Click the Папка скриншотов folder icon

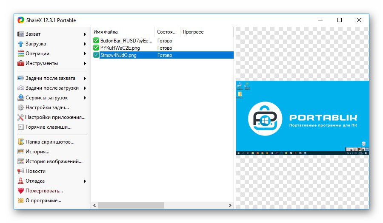click(x=21, y=142)
